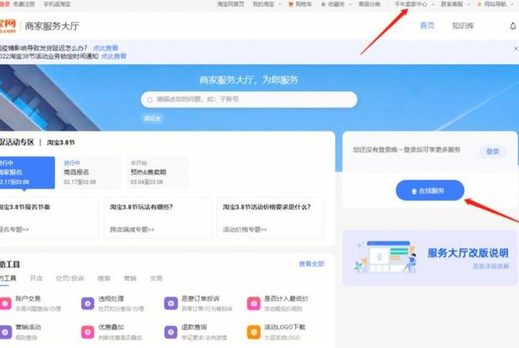The width and height of the screenshot is (519, 348).
Task: Open the 恶意订单投诉 tool icon
Action: click(171, 303)
